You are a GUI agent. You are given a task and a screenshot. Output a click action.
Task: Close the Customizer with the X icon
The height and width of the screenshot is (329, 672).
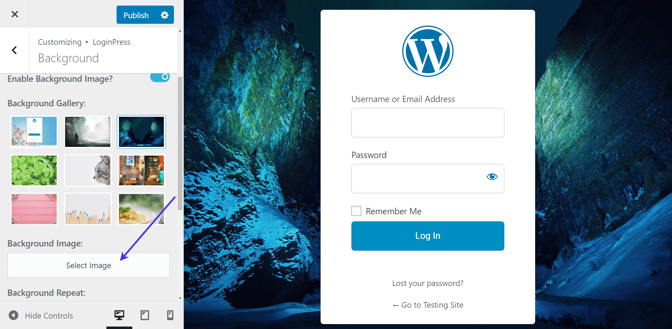[x=14, y=14]
